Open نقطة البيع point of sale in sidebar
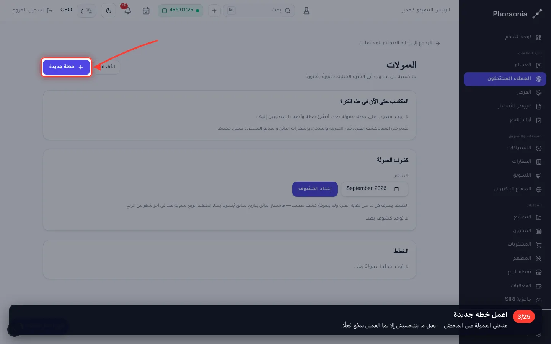The image size is (551, 344). pyautogui.click(x=505, y=272)
